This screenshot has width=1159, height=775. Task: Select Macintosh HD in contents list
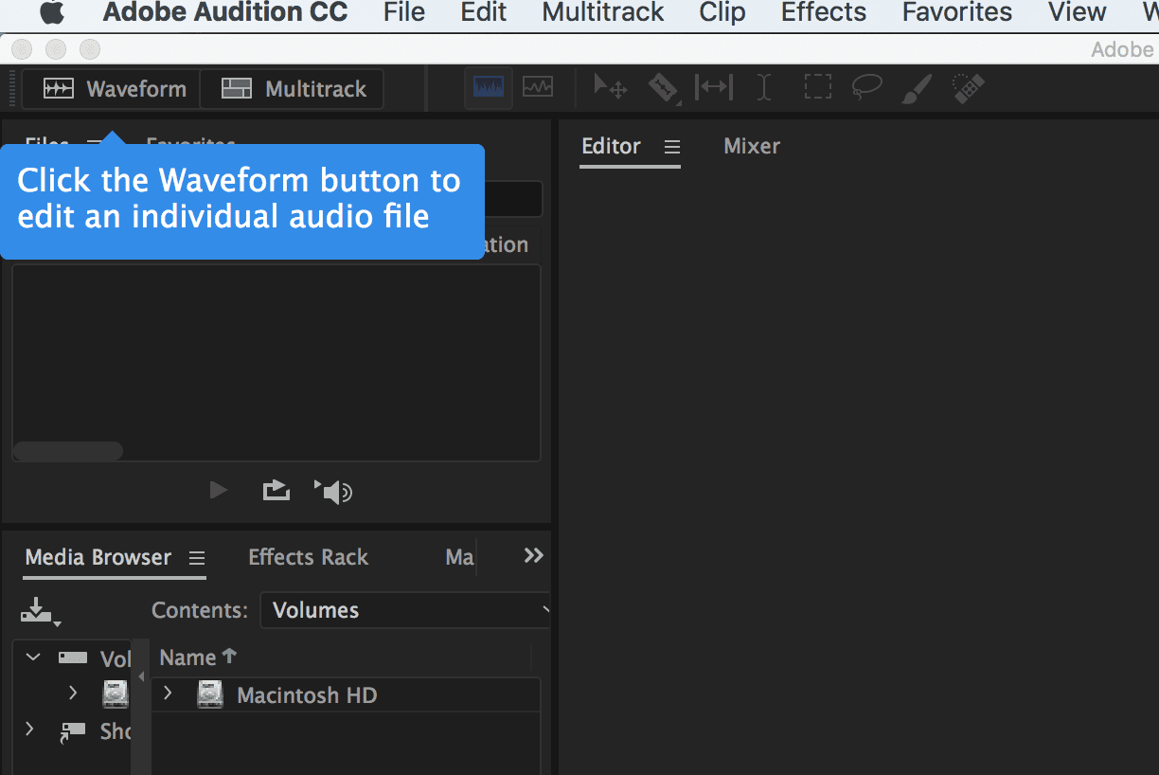(307, 695)
